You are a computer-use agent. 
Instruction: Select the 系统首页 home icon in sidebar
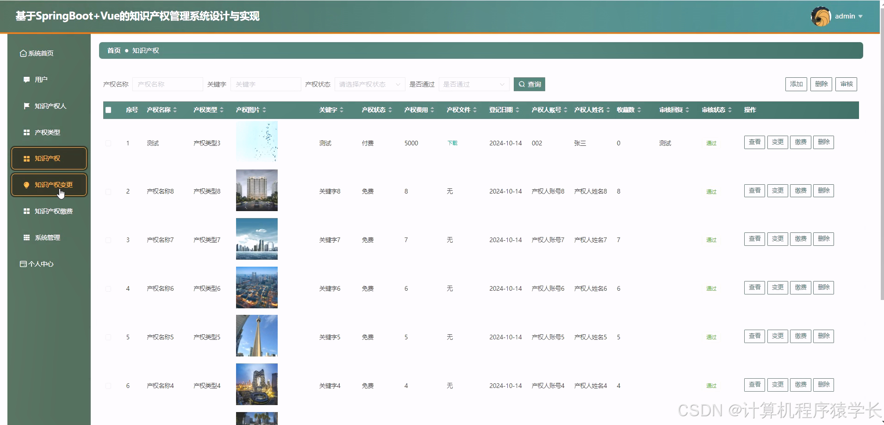pyautogui.click(x=23, y=53)
